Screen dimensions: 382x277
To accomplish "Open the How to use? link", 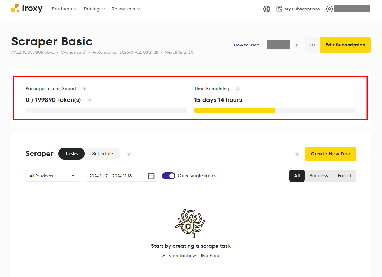I will tap(246, 45).
